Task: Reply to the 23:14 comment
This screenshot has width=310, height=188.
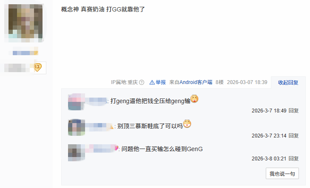Action: [293, 136]
